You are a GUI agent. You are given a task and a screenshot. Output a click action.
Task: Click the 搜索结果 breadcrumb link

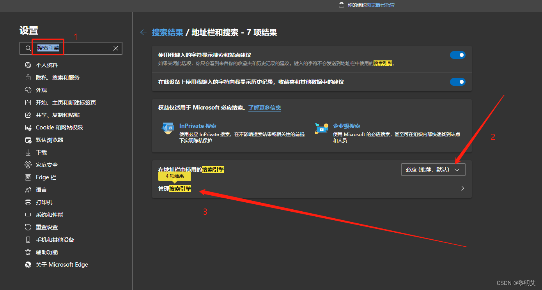[x=167, y=32]
